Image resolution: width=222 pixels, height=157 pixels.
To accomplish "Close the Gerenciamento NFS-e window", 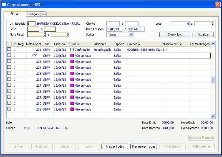I will click(218, 4).
